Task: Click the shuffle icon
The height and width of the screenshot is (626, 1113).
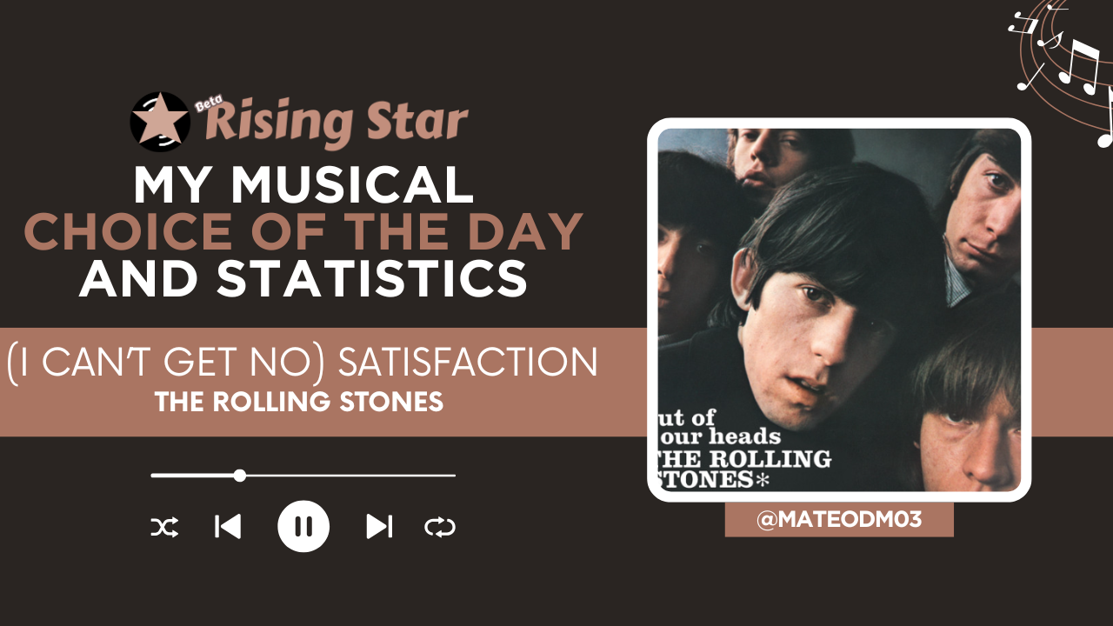Action: click(x=164, y=527)
